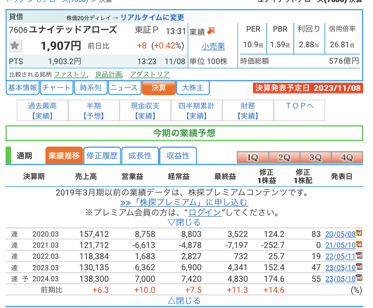Open PDF icon beside 22/05/11
The height and width of the screenshot is (308, 373).
359,255
